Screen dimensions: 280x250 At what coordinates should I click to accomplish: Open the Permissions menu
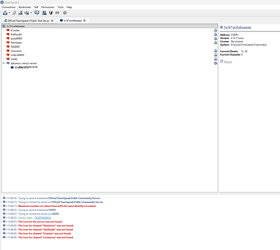[48, 7]
